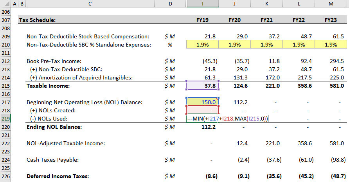The width and height of the screenshot is (349, 182).
Task: Click FY22 Cash Taxes Payable (61.0)
Action: (306, 160)
